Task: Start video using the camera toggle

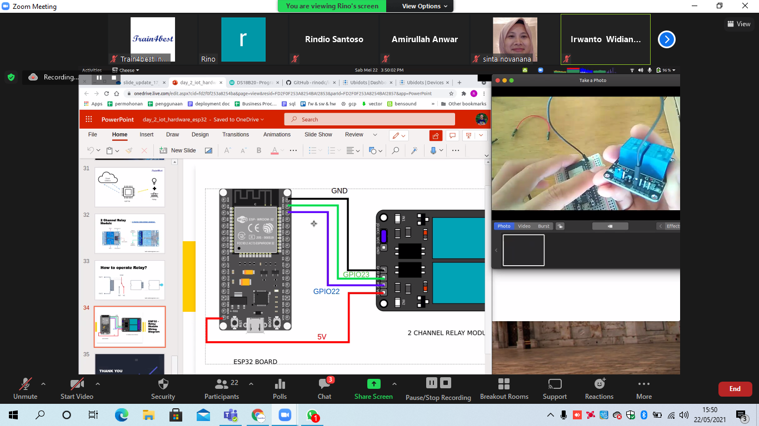Action: [77, 384]
